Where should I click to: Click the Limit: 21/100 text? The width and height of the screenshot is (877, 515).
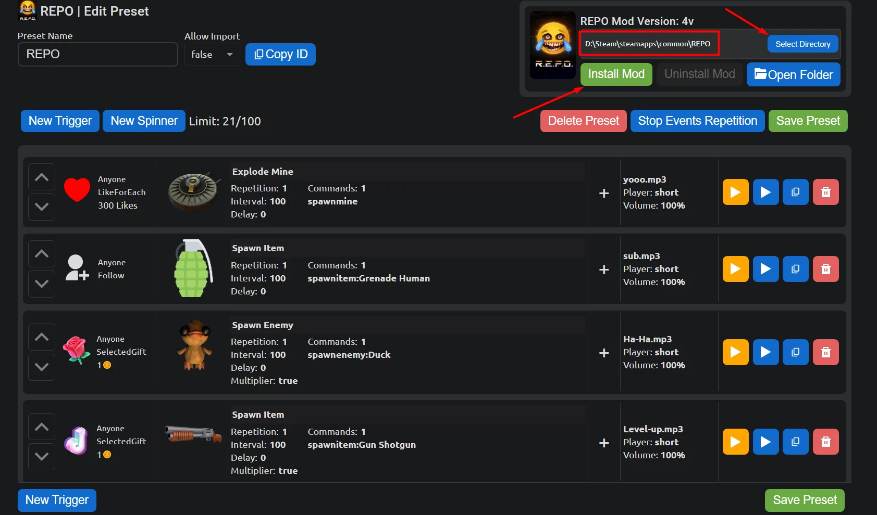tap(225, 121)
